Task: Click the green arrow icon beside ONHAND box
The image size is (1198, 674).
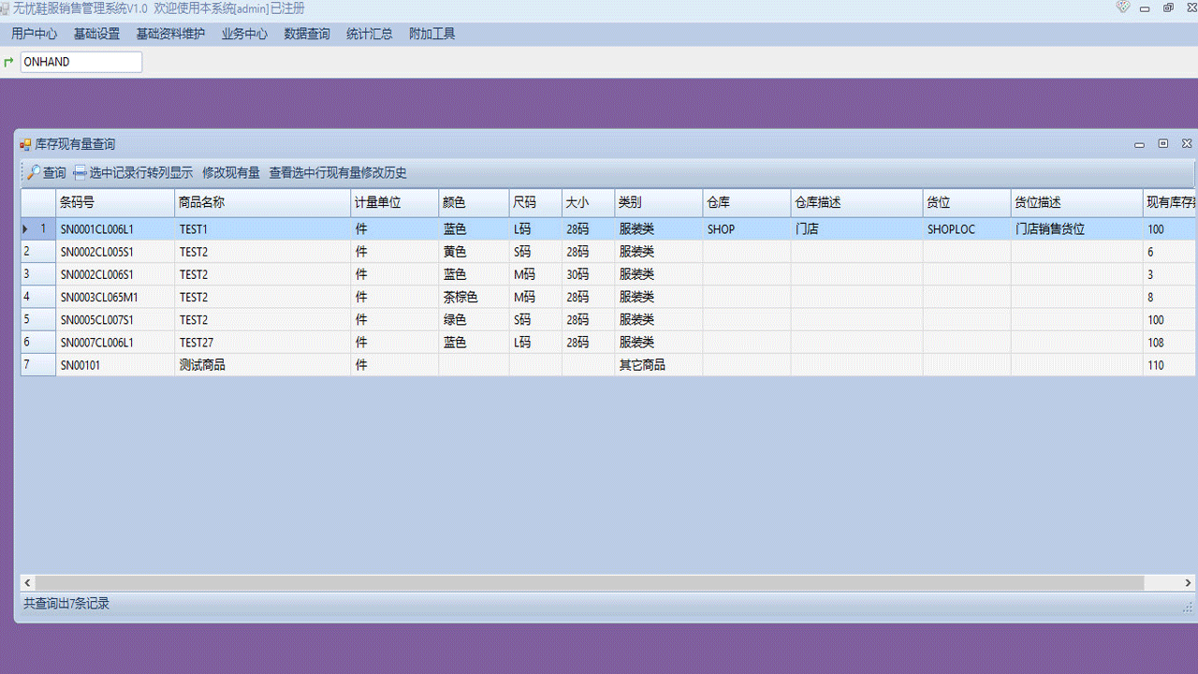Action: click(7, 62)
